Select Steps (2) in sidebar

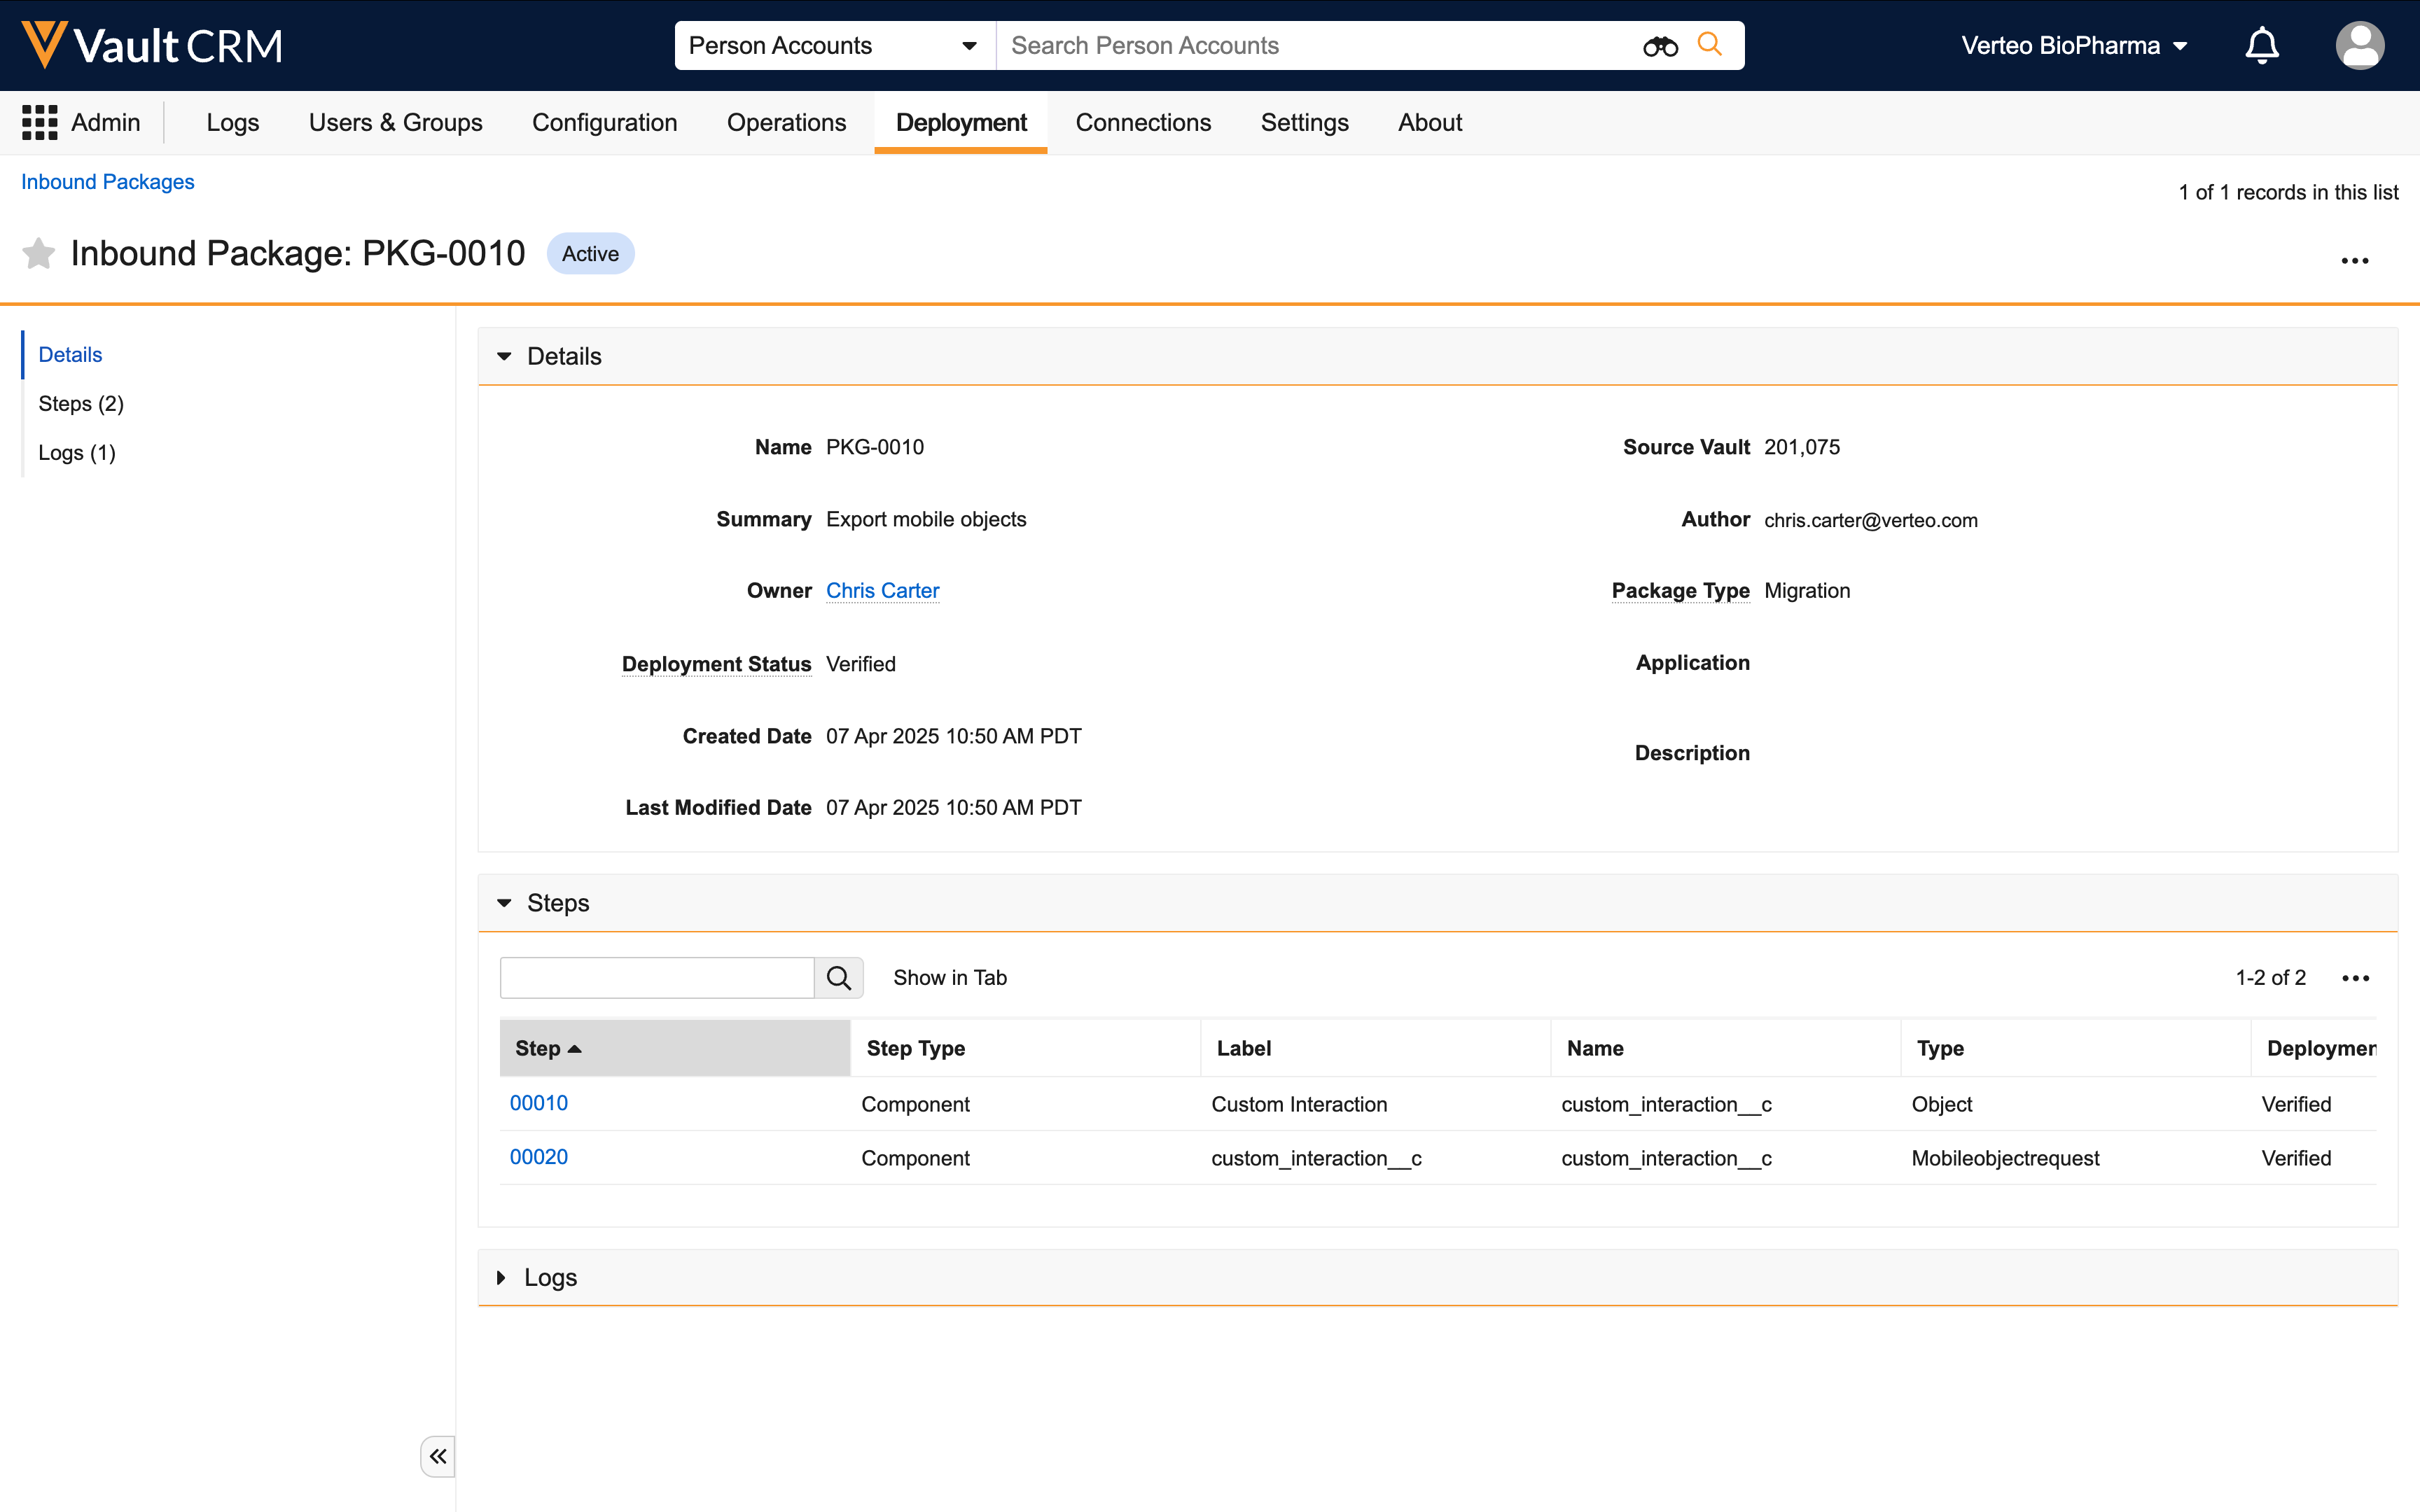(x=81, y=404)
